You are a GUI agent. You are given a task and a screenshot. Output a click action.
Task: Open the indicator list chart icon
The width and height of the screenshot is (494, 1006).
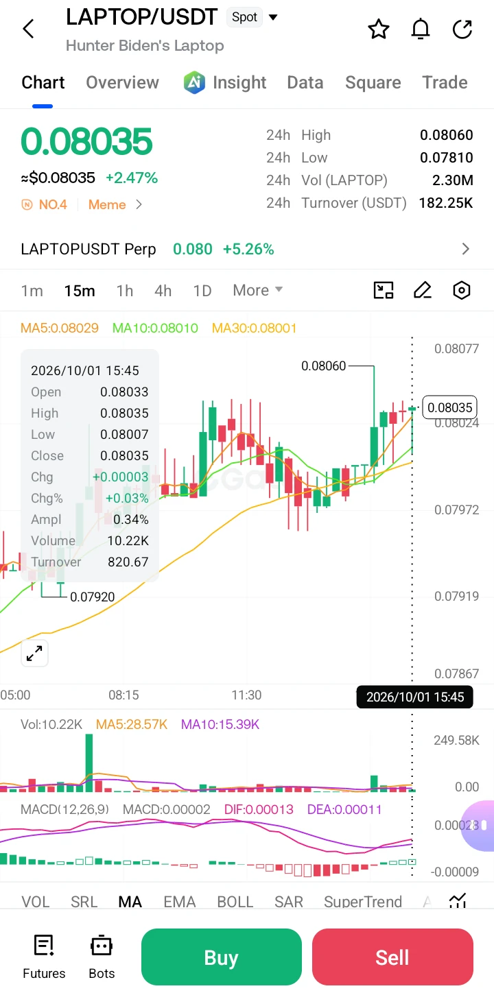(458, 901)
